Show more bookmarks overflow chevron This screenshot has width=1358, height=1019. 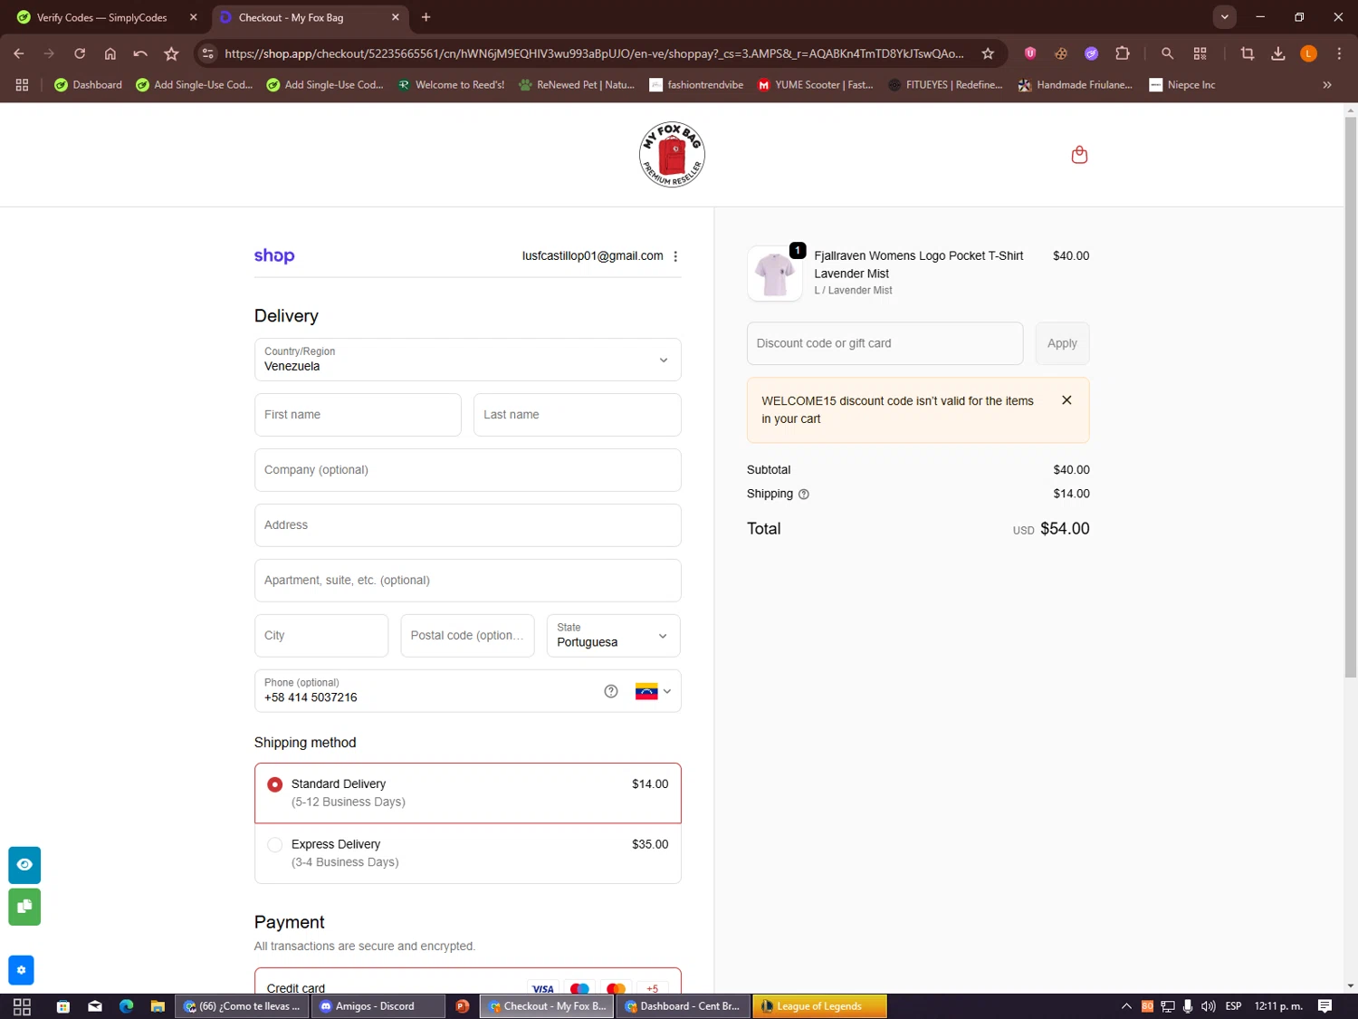[1327, 84]
